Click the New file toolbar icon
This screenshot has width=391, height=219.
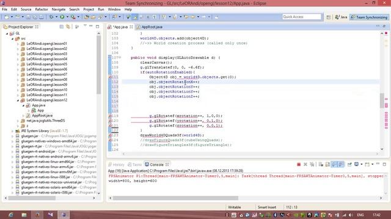(7, 17)
